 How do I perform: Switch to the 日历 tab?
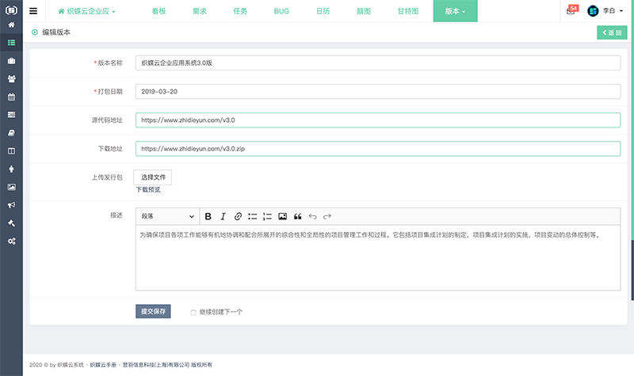point(323,11)
